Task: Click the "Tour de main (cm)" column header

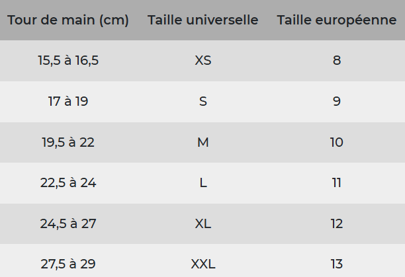Action: coord(68,20)
